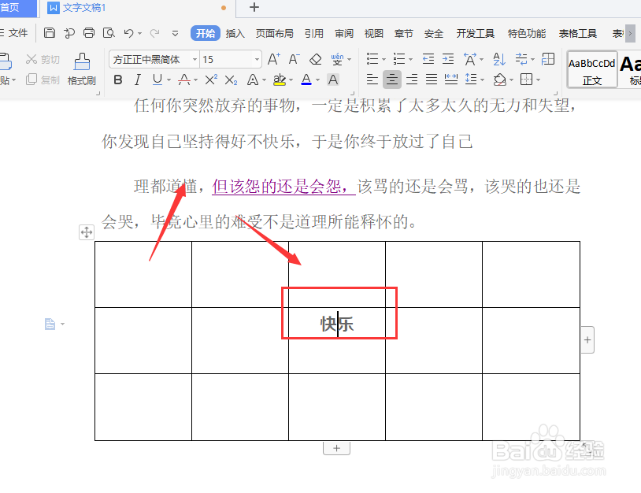This screenshot has width=641, height=493.
Task: Clear formatting with the eraser icon
Action: (x=317, y=59)
